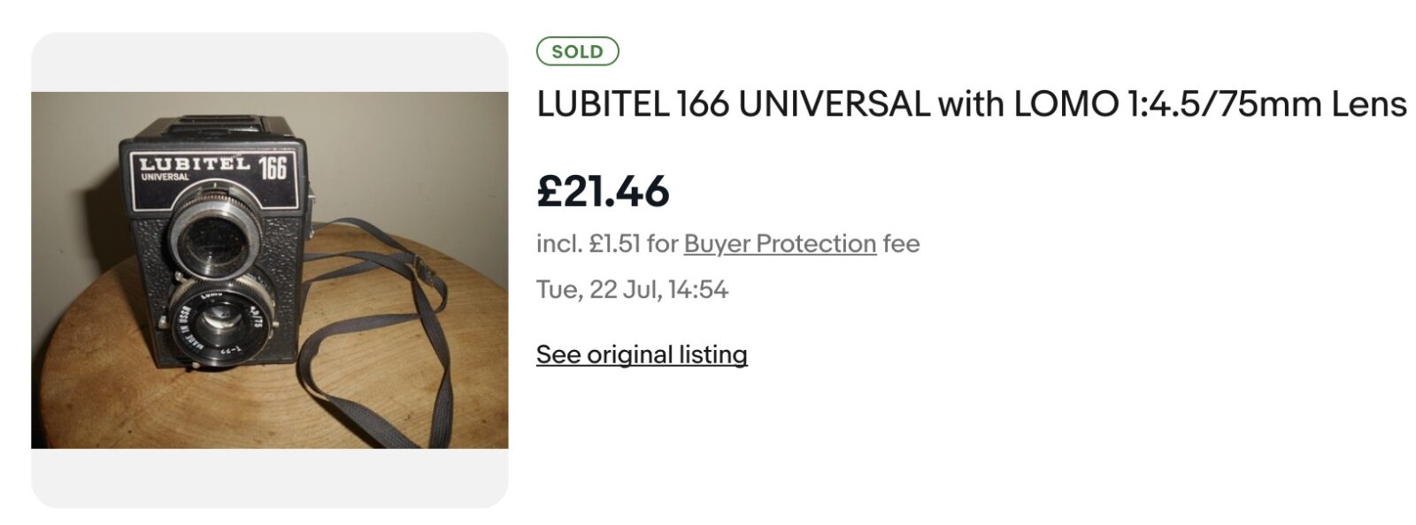Click the Tue, 22 Jul, 14:54 sale date
1416x525 pixels.
click(632, 290)
